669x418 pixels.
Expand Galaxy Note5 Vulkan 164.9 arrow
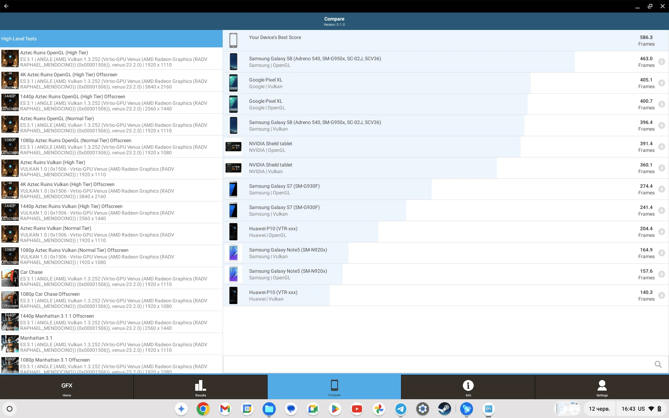661,253
